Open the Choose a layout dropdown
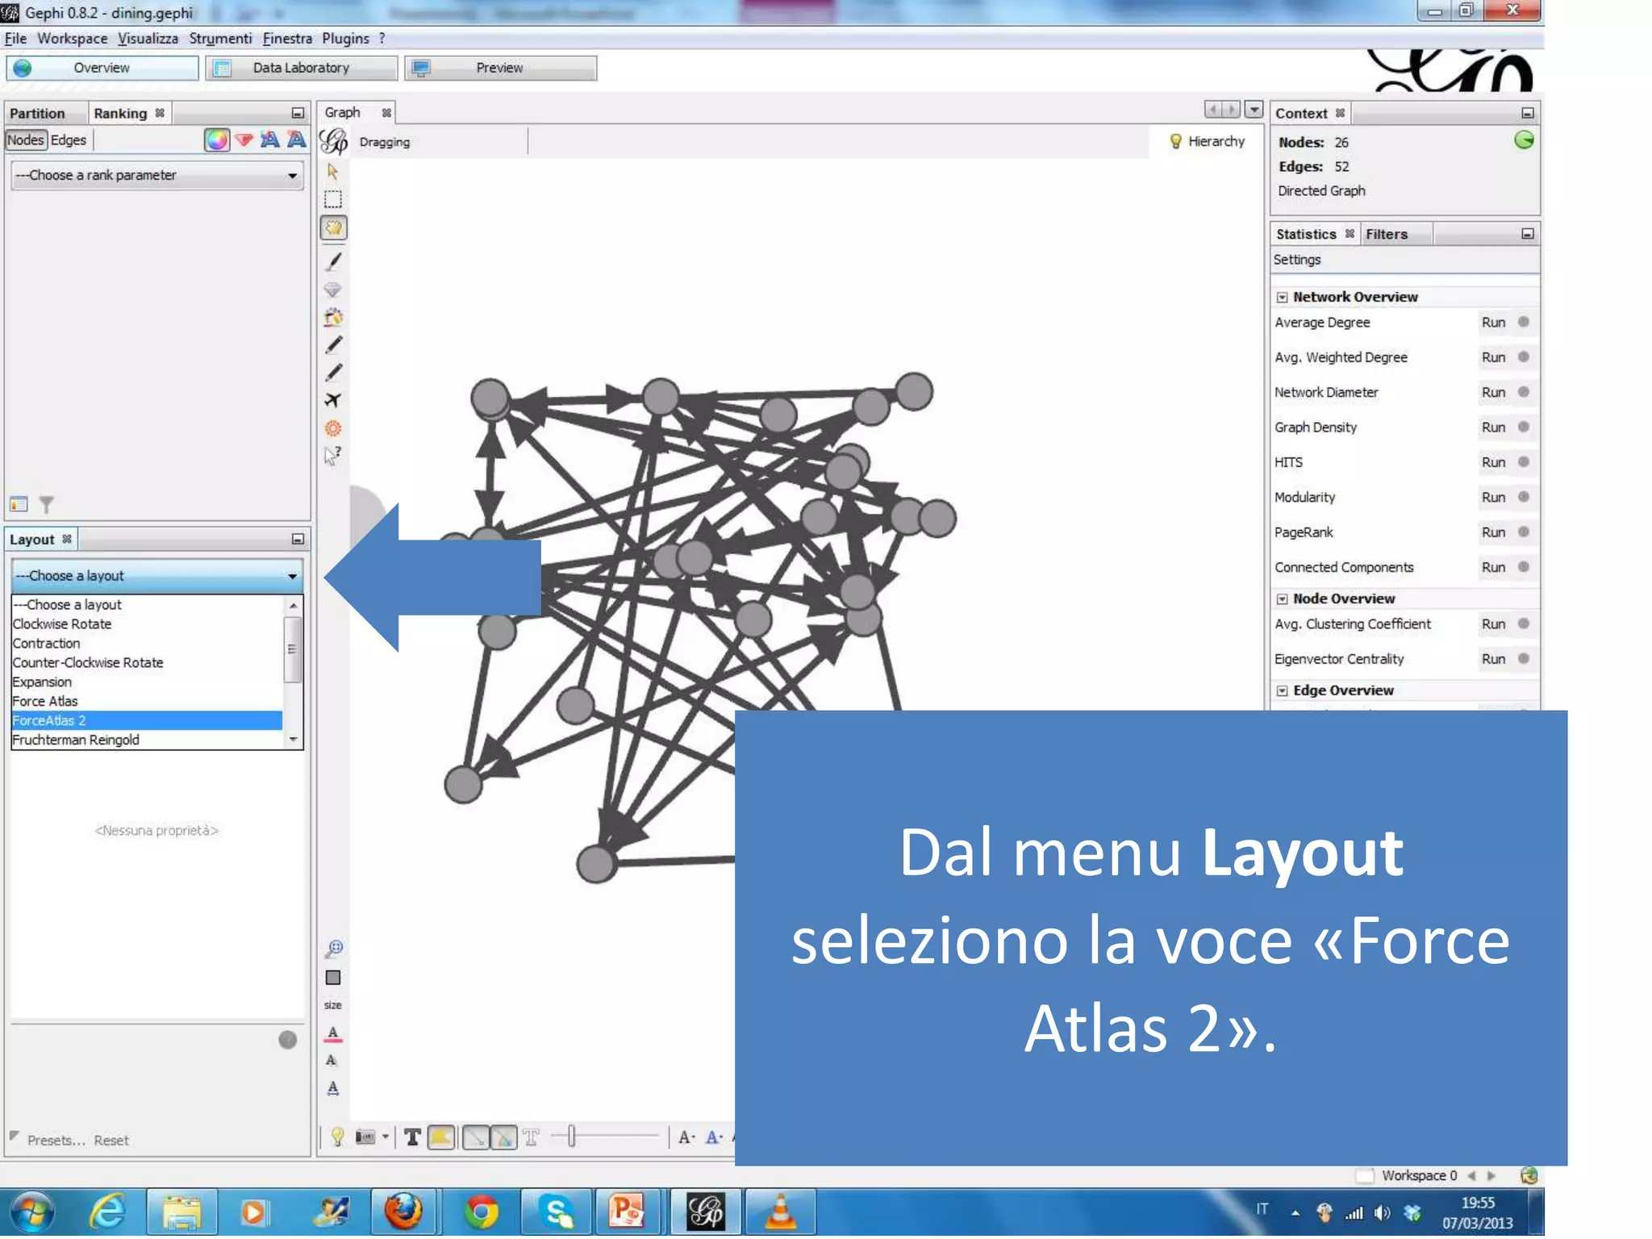Viewport: 1652px width, 1239px height. (x=157, y=576)
